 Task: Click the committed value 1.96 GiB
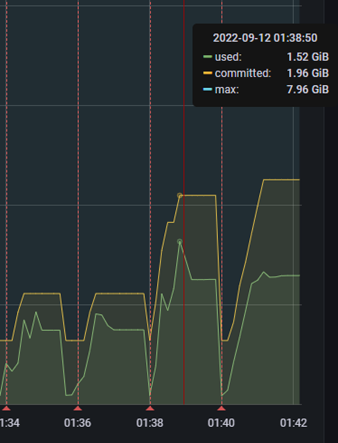[x=308, y=73]
